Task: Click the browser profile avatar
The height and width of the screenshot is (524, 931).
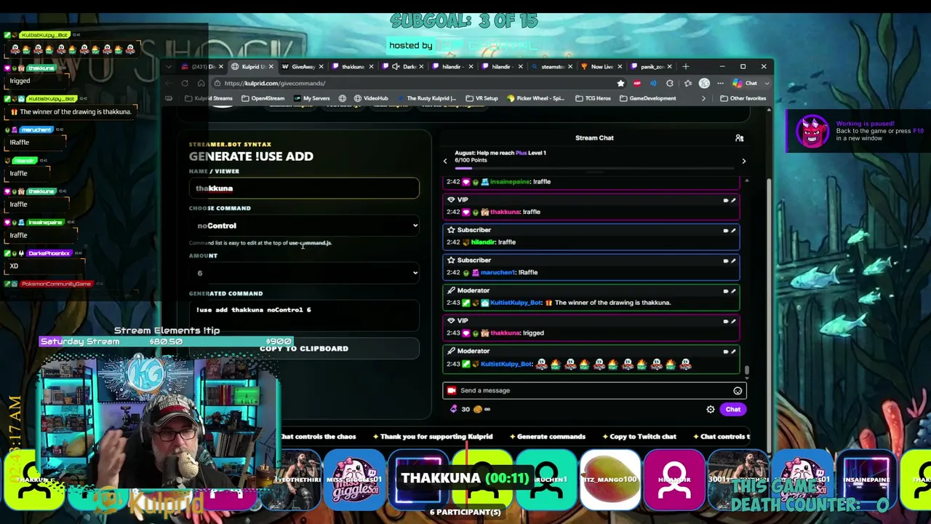Action: point(704,83)
